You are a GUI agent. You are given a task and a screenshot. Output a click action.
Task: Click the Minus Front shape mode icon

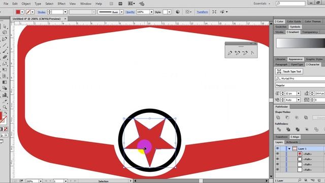tap(287, 117)
